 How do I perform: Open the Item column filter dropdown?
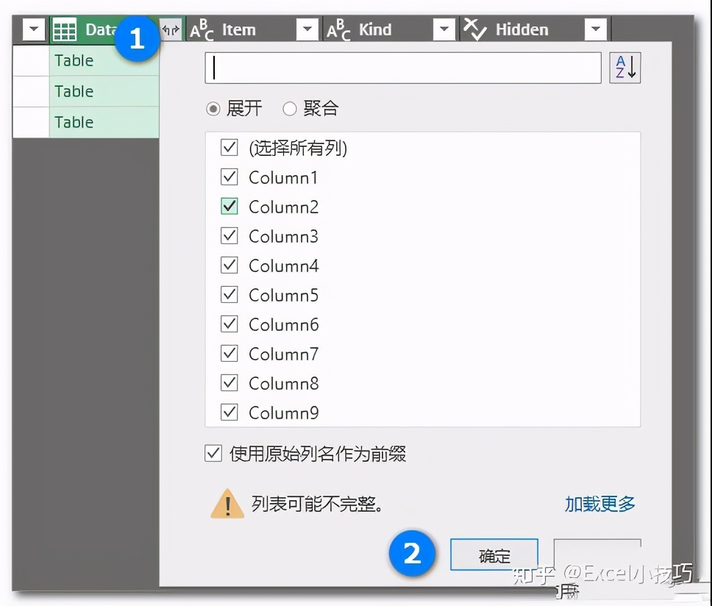click(x=307, y=29)
